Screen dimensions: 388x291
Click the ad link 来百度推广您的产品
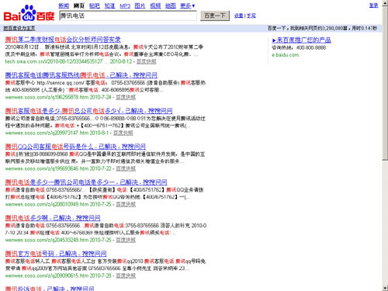[302, 40]
